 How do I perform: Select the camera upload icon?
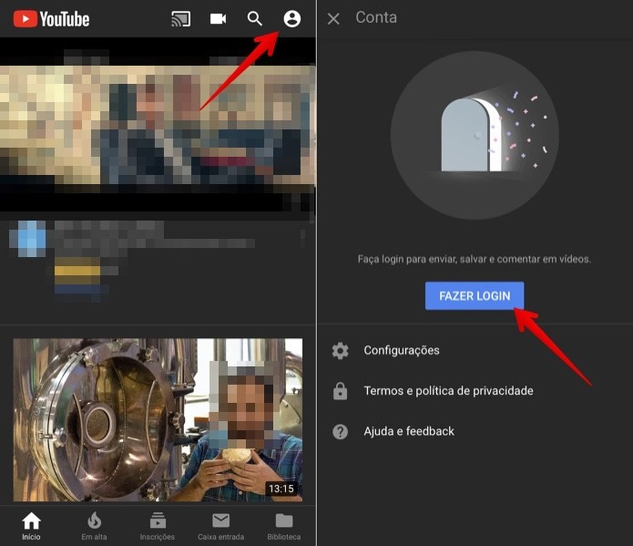click(x=217, y=19)
